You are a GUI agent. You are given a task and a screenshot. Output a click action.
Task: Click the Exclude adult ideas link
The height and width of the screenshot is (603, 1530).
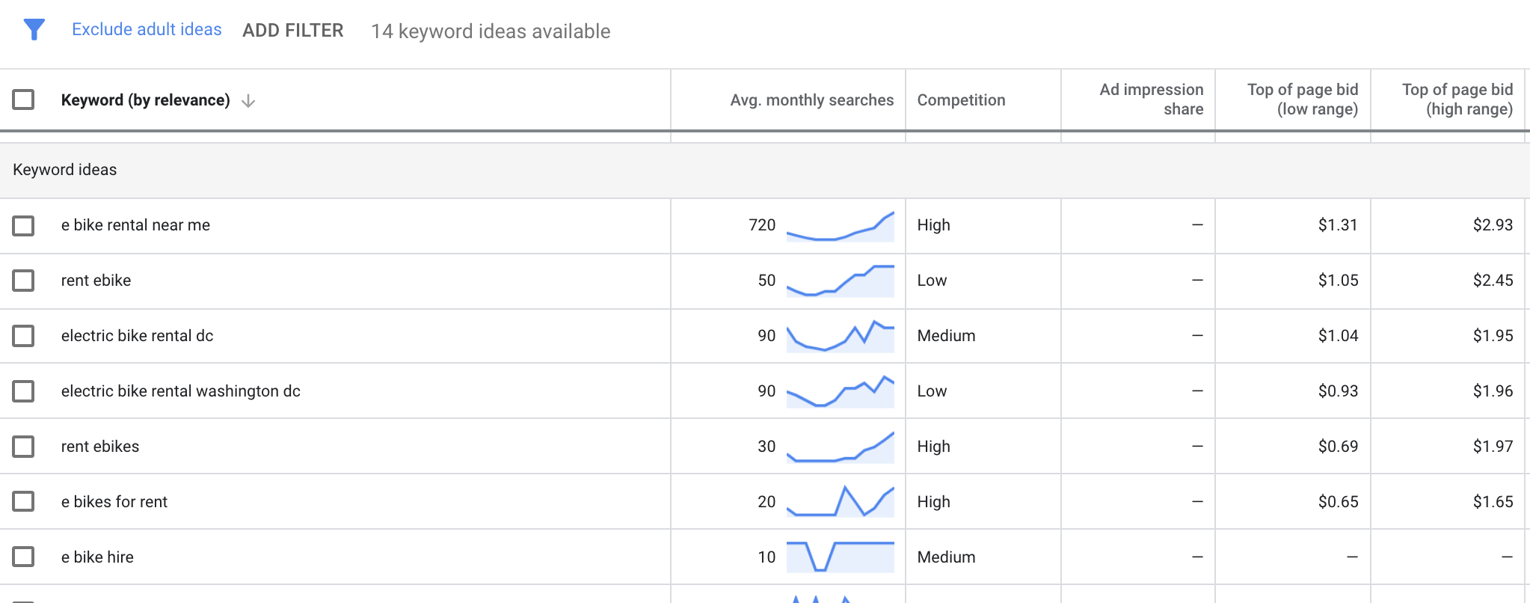(147, 29)
